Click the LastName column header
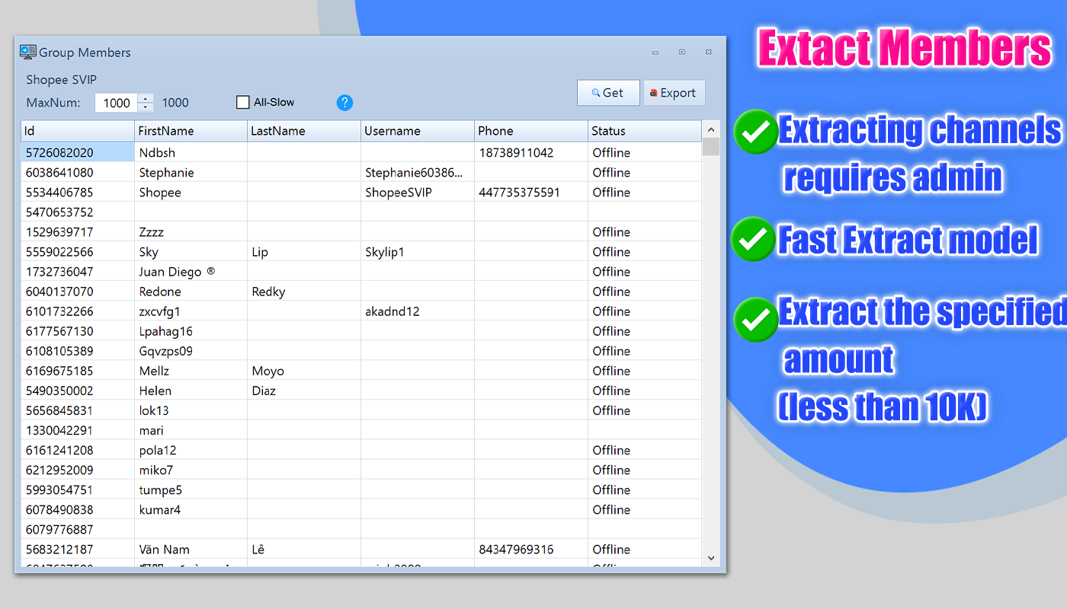 [303, 130]
